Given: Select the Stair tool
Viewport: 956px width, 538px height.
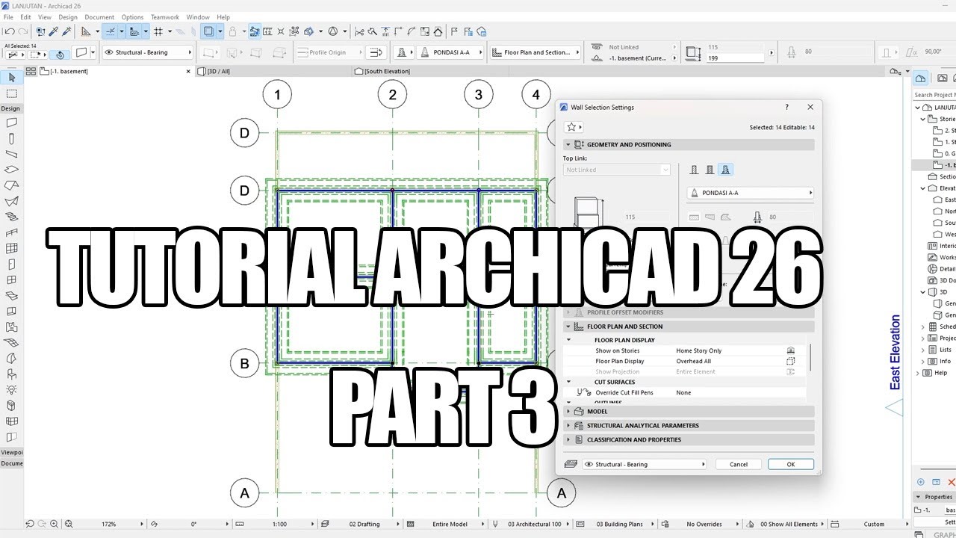Looking at the screenshot, I should click(11, 217).
